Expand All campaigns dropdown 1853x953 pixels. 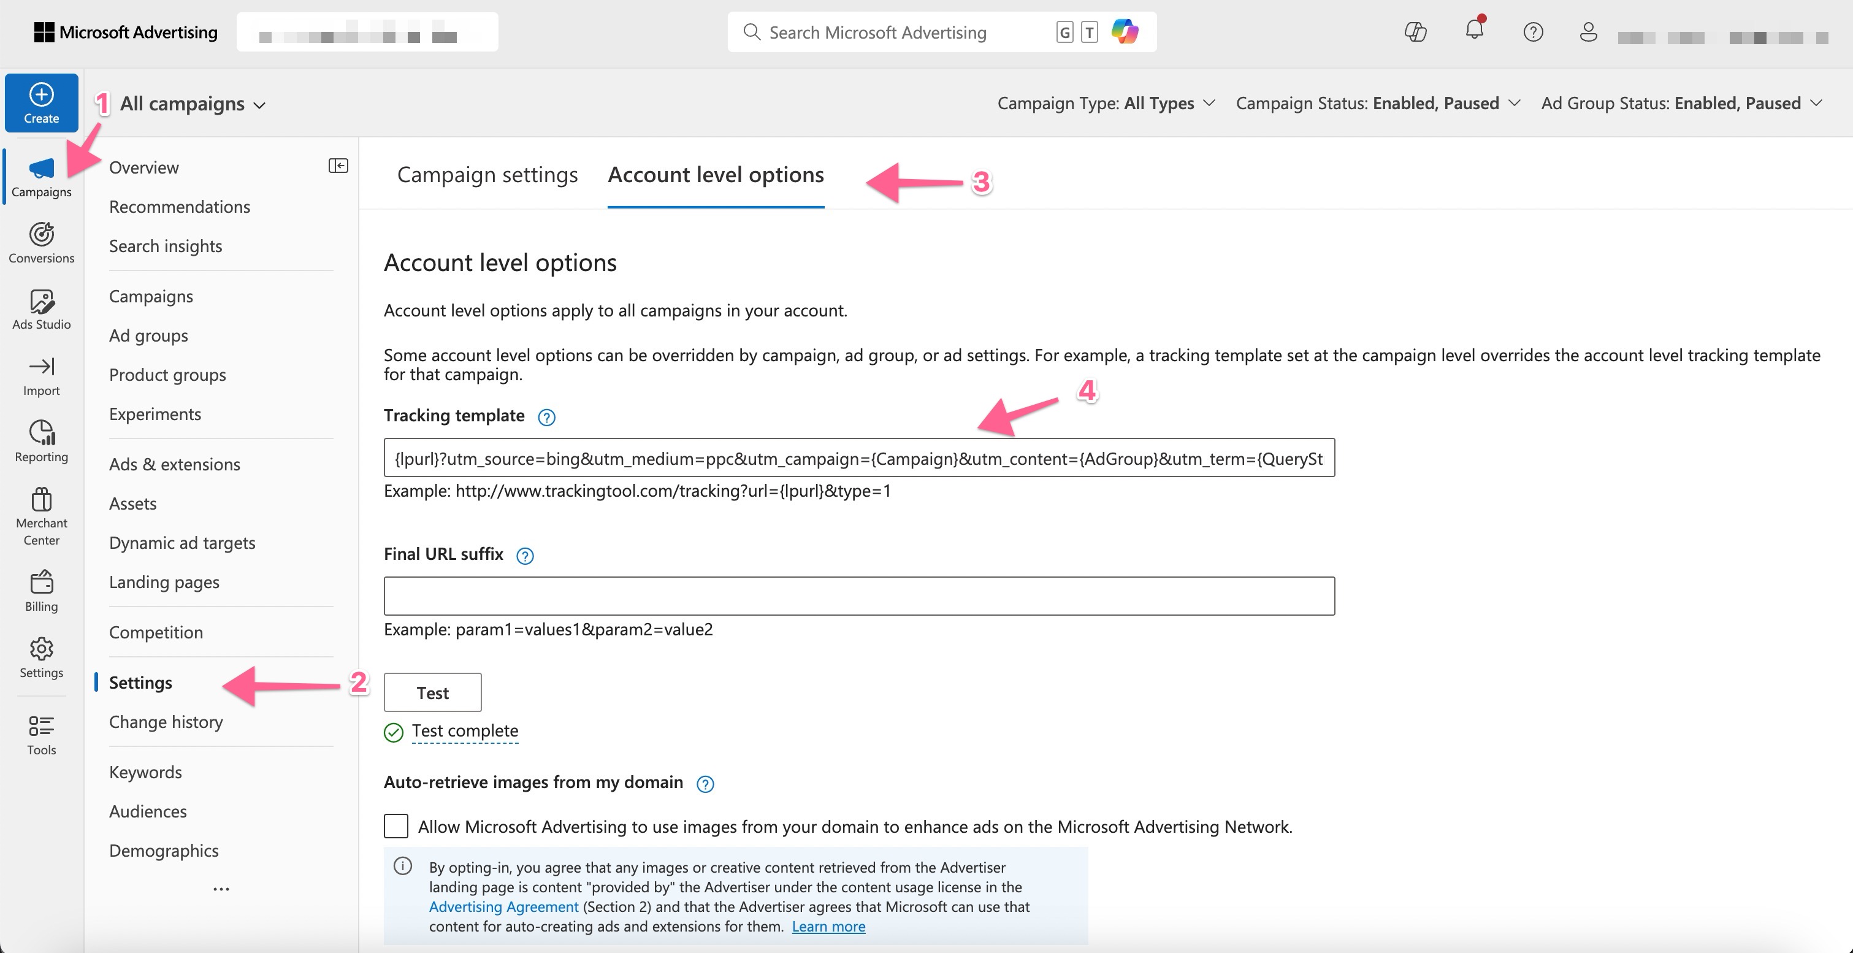[x=193, y=104]
